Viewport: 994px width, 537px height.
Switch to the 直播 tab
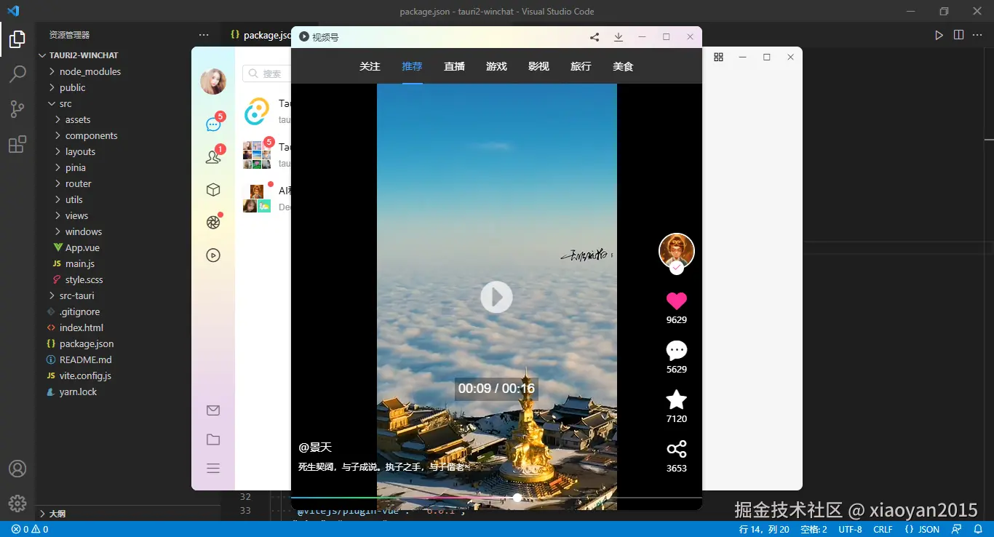(454, 66)
